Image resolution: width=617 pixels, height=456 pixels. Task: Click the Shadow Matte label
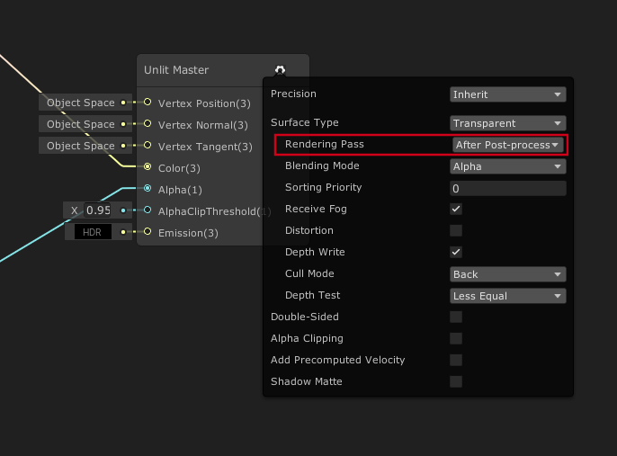tap(306, 381)
